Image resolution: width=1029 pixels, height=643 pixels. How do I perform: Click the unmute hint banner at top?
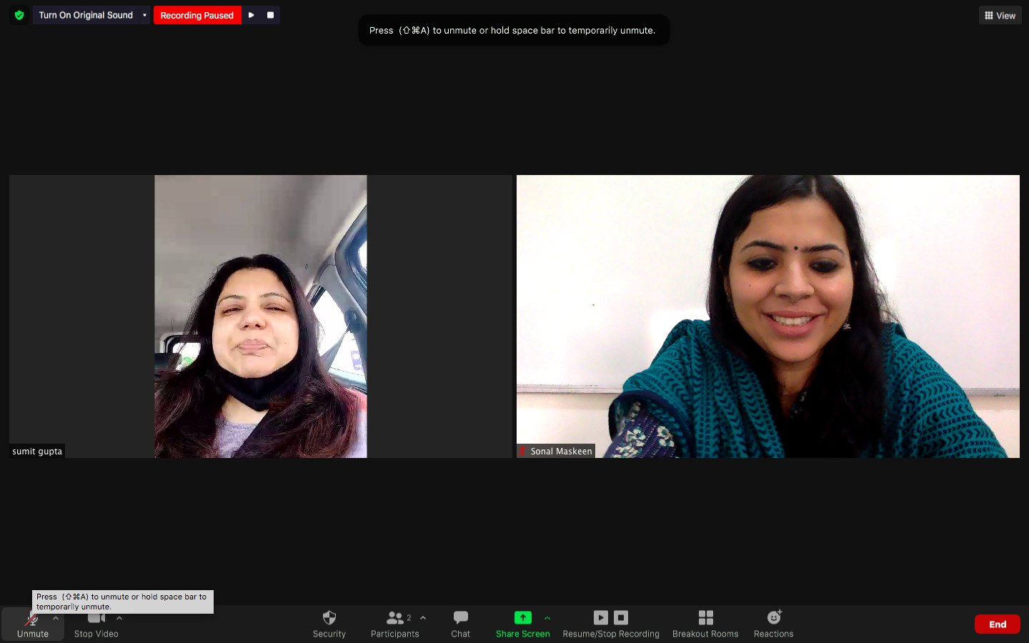(514, 30)
